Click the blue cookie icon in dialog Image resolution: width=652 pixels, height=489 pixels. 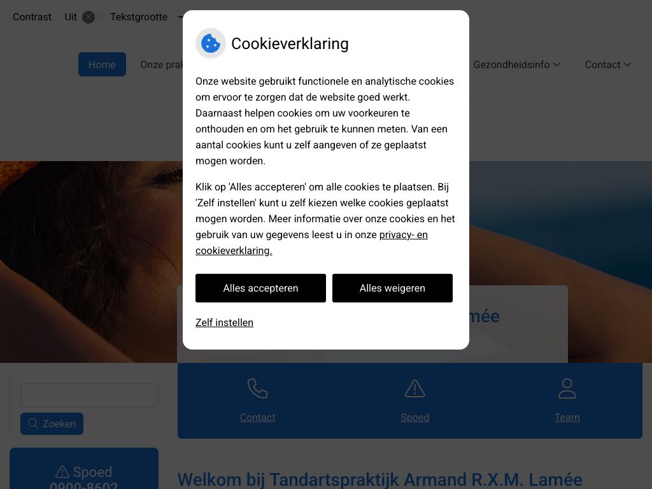point(210,43)
